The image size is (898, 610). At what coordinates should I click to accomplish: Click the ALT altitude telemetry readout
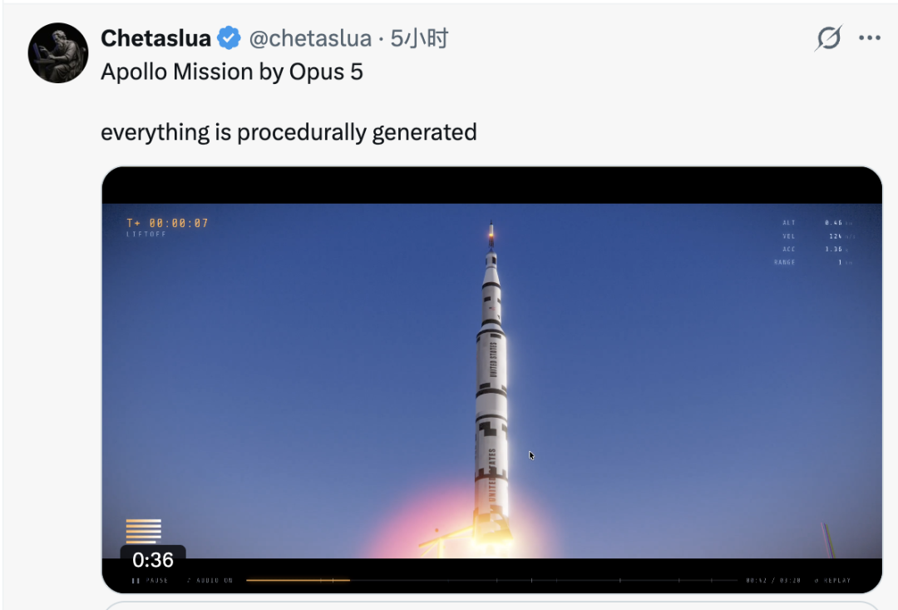[817, 222]
